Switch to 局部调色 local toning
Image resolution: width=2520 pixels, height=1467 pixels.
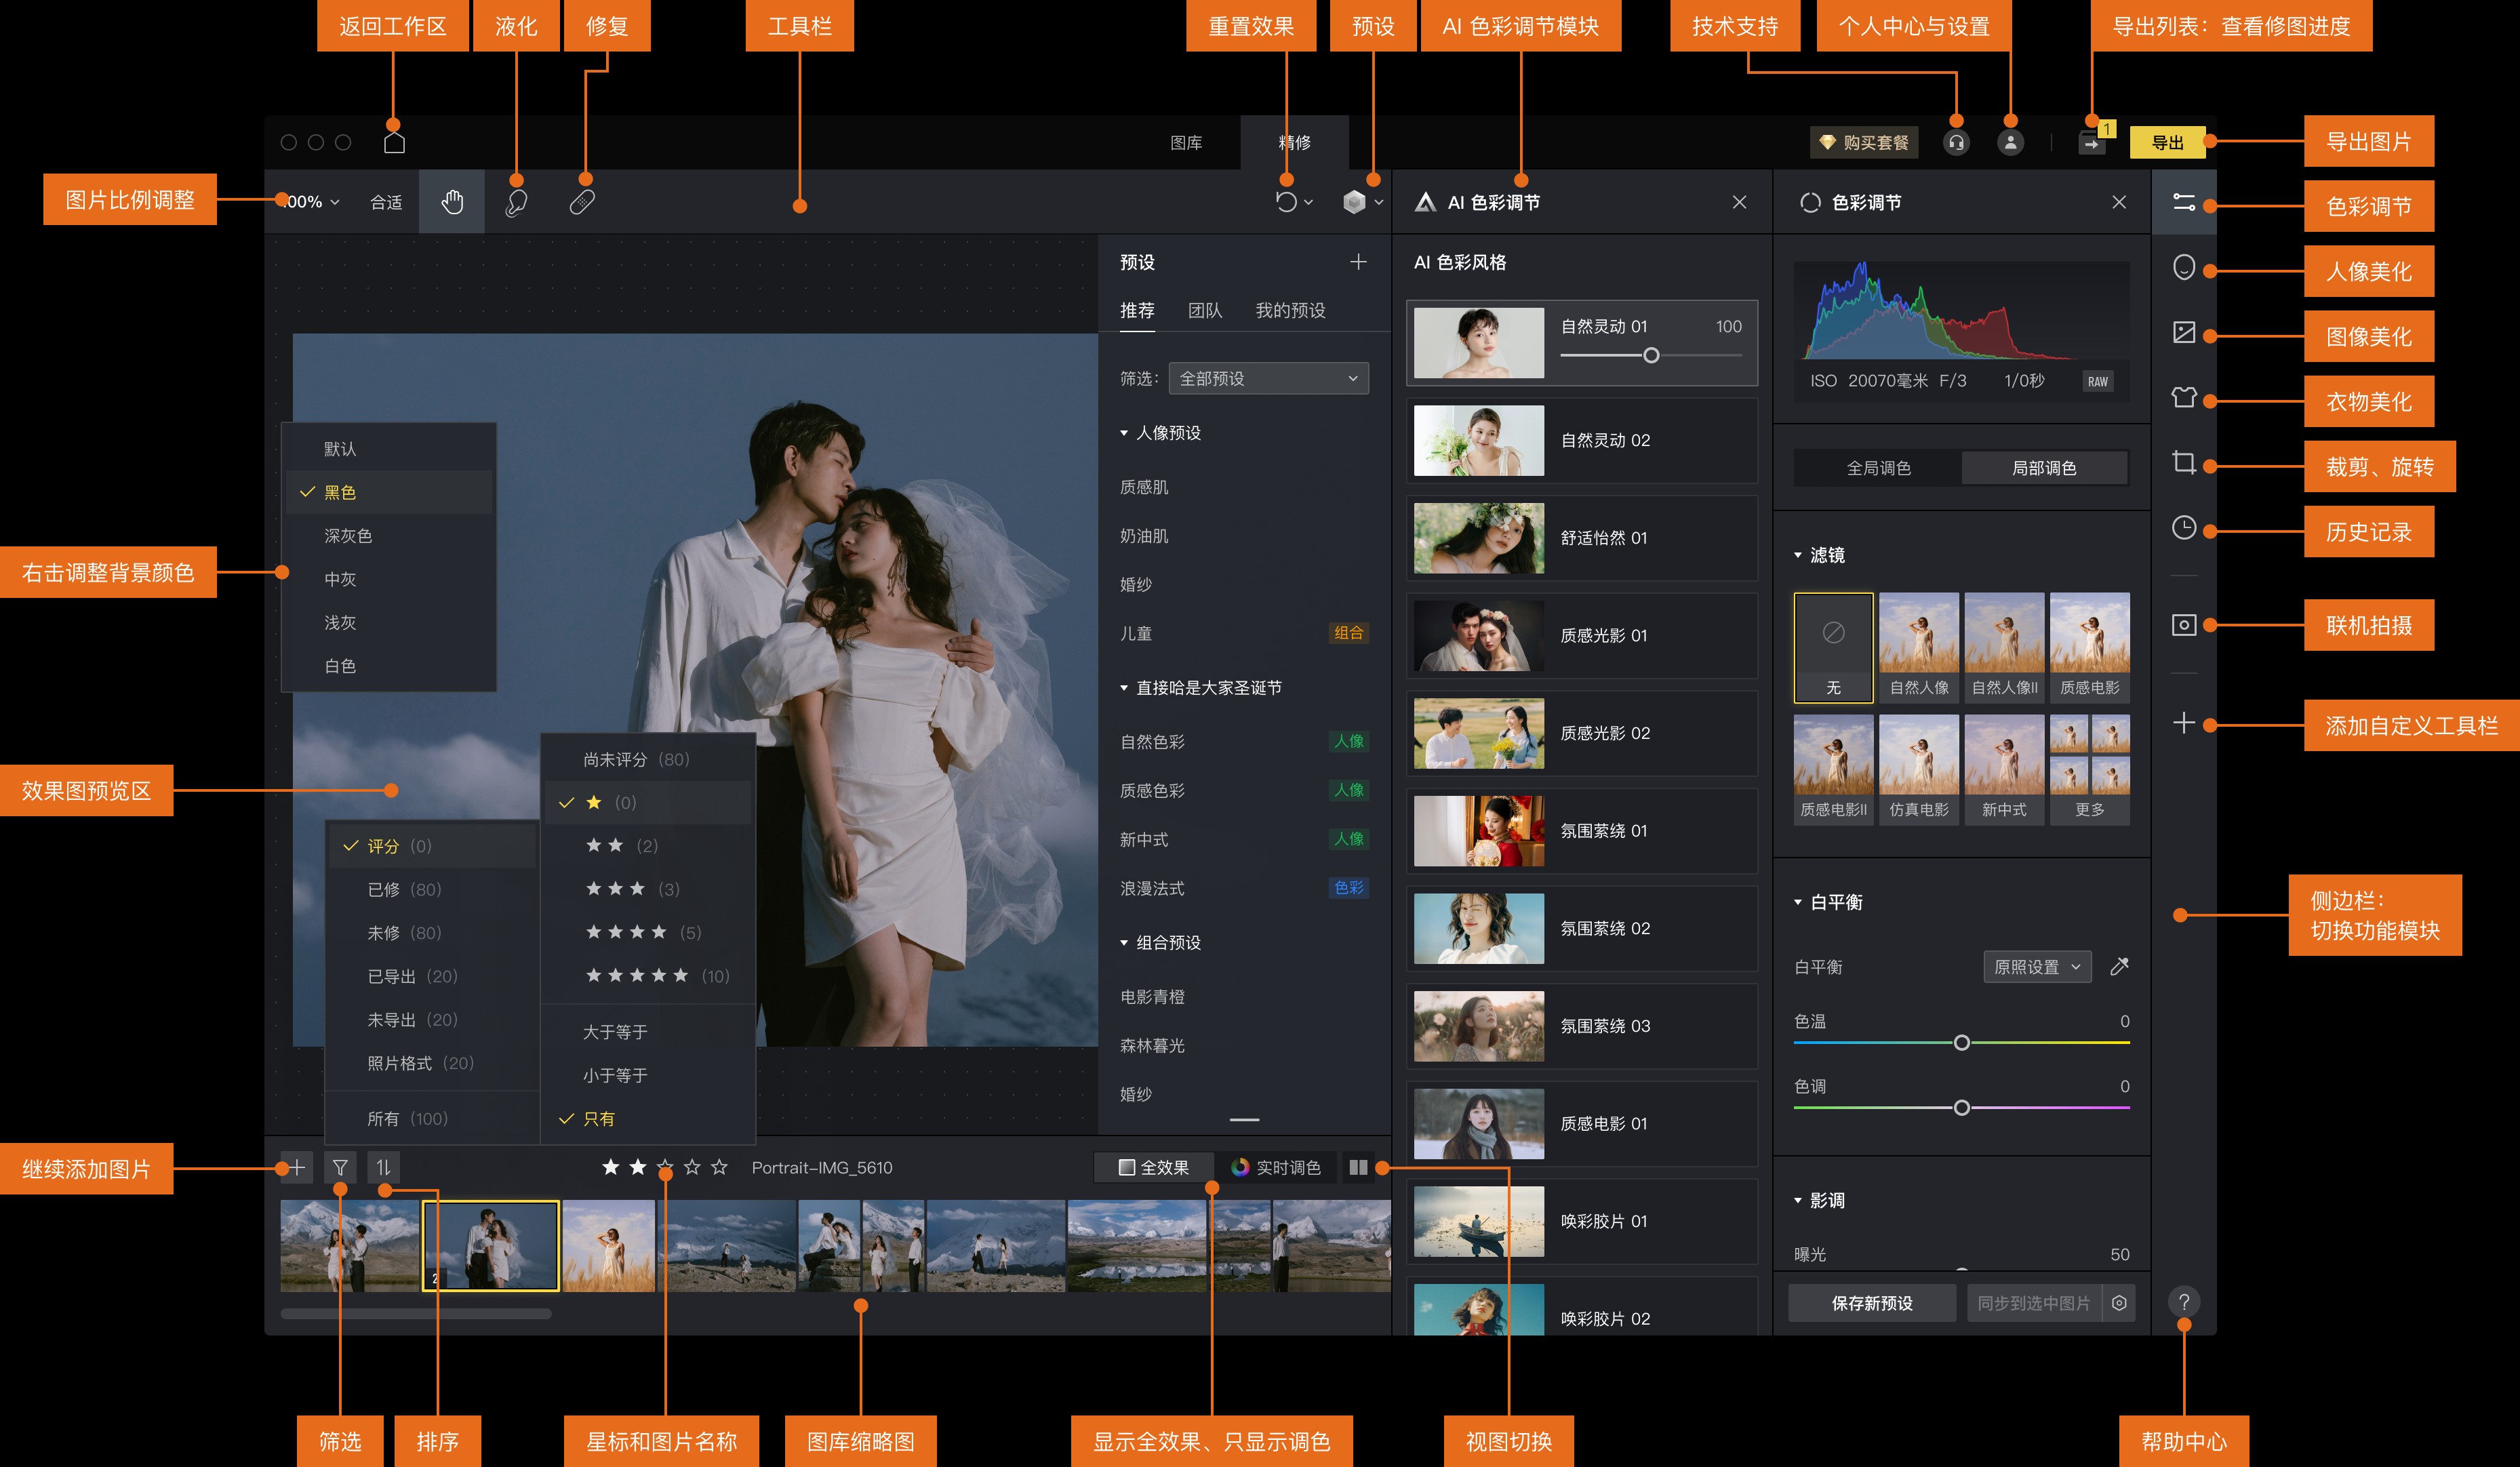(2043, 468)
